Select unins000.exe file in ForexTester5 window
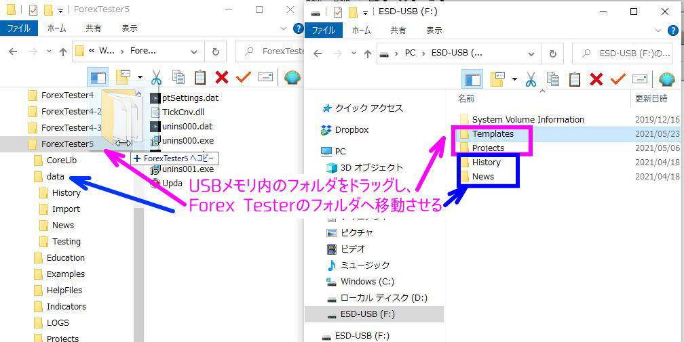Viewport: 684px width, 342px height. (x=188, y=141)
